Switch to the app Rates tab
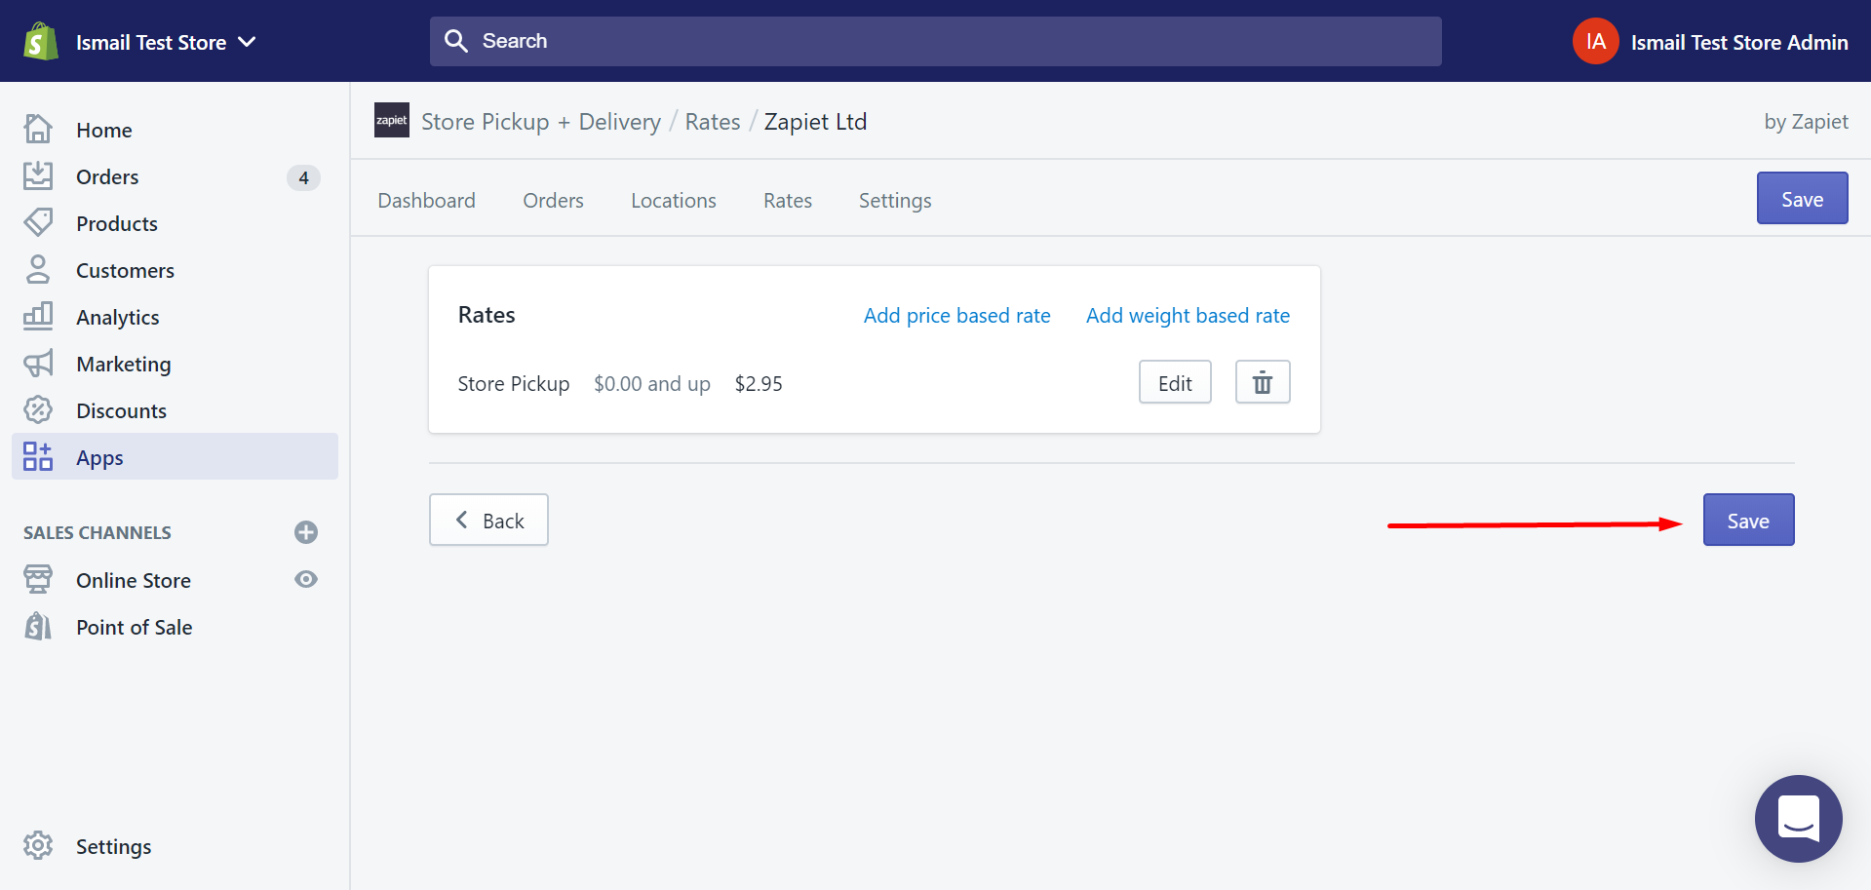Viewport: 1871px width, 890px height. pos(788,200)
